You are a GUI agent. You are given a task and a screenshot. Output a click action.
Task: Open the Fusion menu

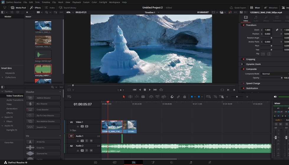[86, 2]
